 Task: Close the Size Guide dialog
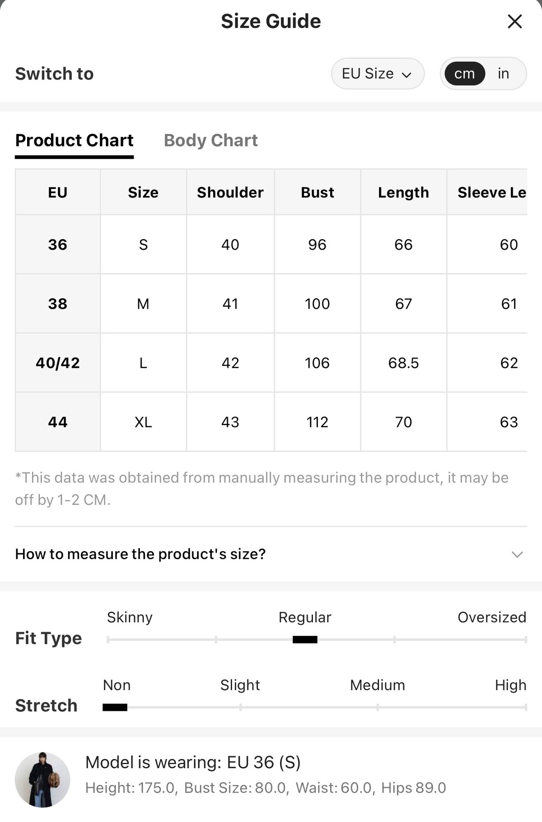pyautogui.click(x=514, y=21)
